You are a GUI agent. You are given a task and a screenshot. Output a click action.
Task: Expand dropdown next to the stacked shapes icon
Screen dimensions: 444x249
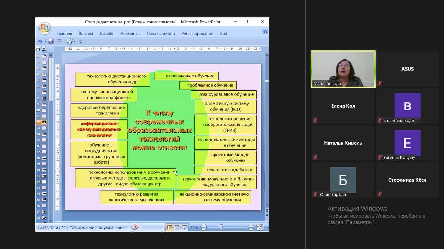tap(74, 41)
